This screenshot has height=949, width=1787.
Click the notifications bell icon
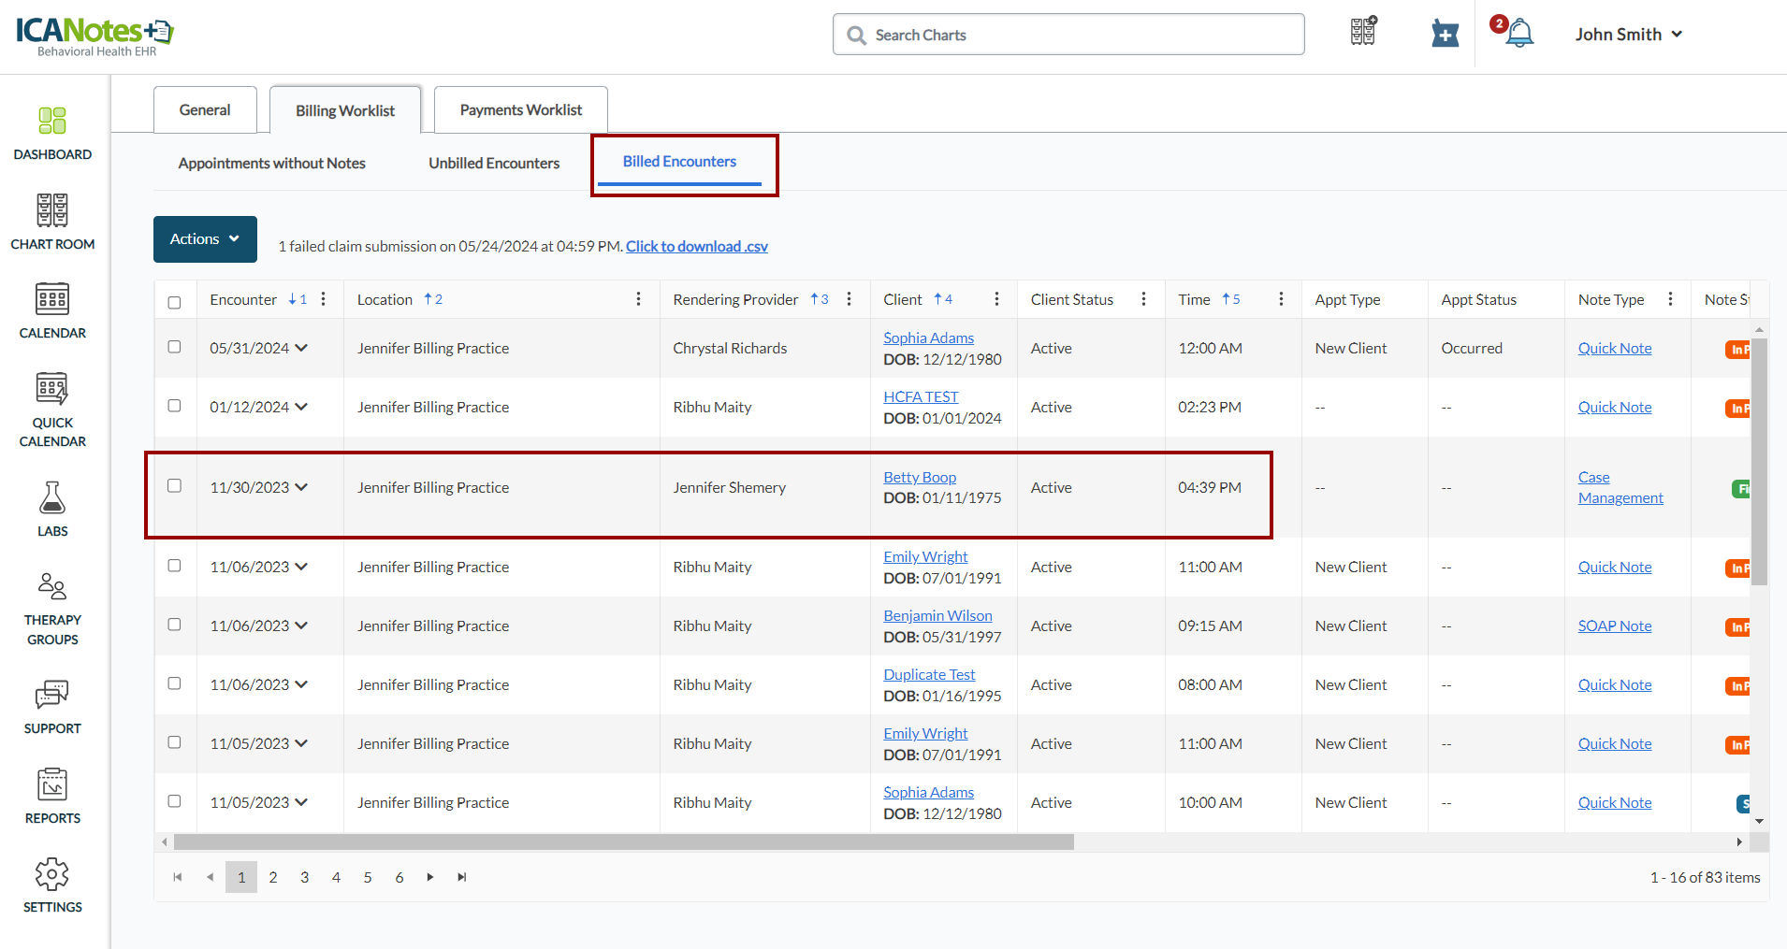click(x=1518, y=35)
